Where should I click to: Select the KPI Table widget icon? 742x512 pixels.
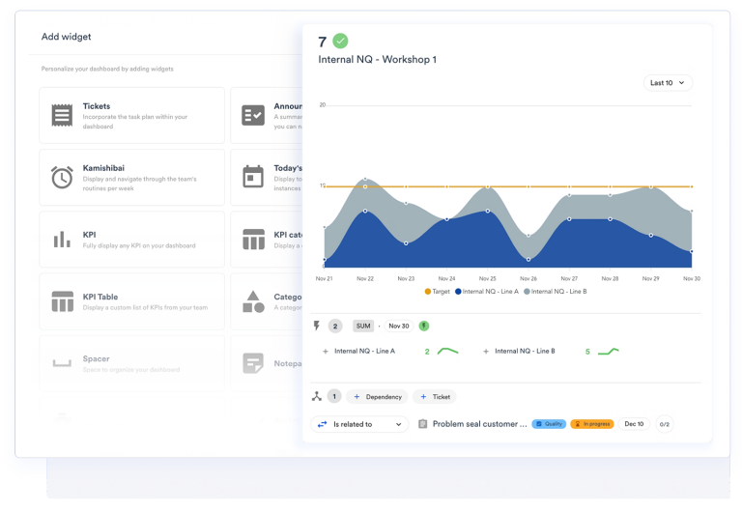62,301
